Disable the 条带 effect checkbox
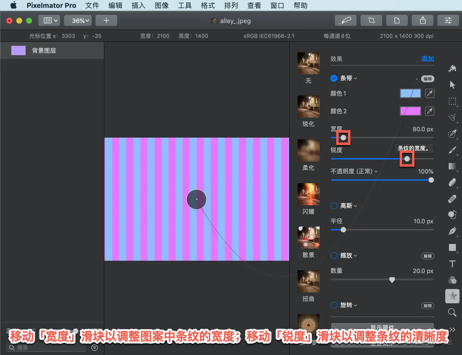This screenshot has width=462, height=355. pos(334,78)
